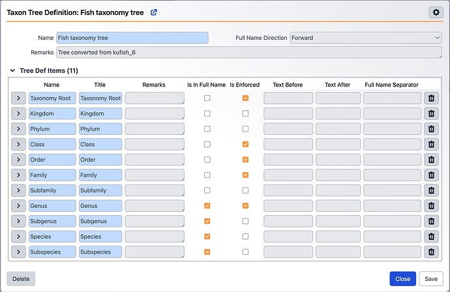Expand the Kingdom row

point(18,113)
